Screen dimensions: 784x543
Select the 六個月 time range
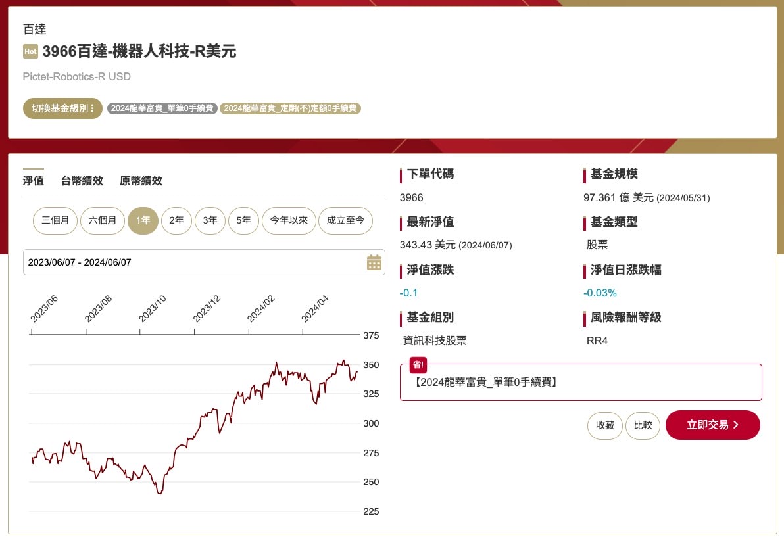click(x=103, y=220)
